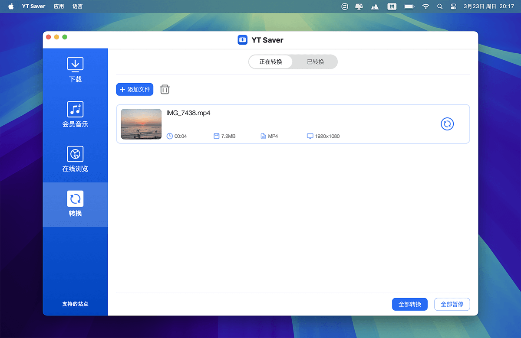
Task: Click the MP4 format label
Action: [x=273, y=136]
